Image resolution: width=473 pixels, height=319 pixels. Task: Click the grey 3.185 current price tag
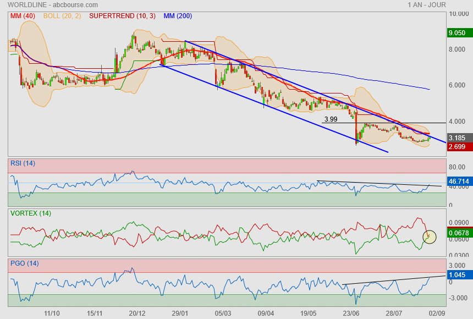pos(458,137)
